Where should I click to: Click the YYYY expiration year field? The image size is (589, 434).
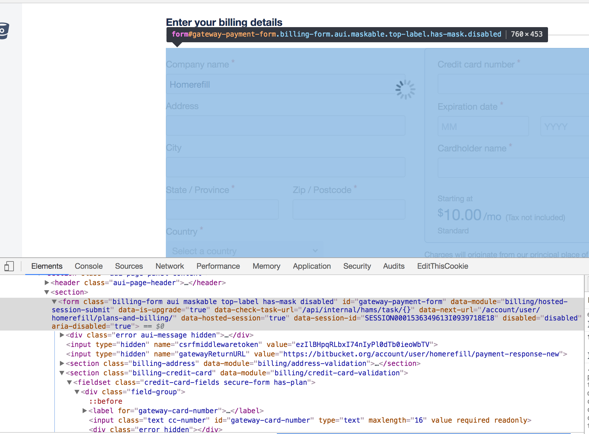pos(565,126)
